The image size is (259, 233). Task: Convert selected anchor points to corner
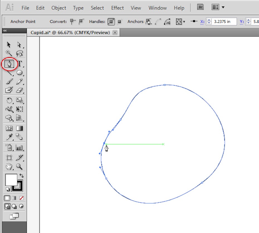pos(73,21)
